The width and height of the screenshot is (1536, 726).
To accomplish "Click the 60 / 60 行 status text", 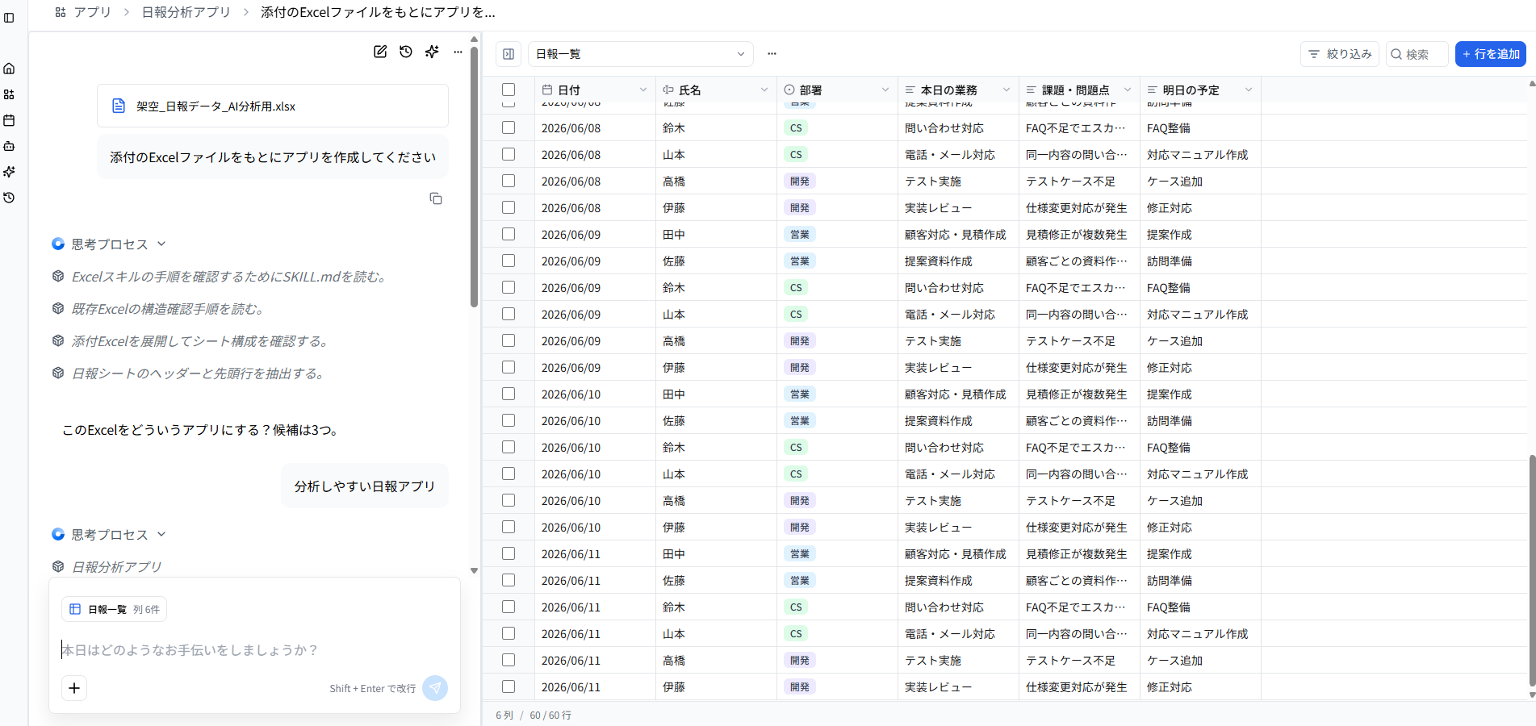I will [550, 716].
